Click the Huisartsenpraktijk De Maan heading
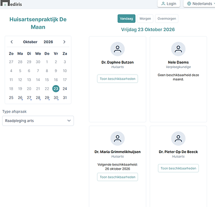The height and width of the screenshot is (207, 215). point(38,23)
